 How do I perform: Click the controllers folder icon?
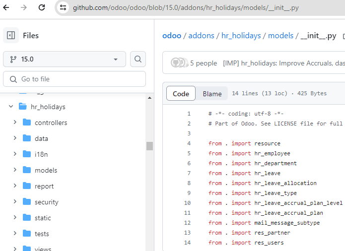pos(27,122)
